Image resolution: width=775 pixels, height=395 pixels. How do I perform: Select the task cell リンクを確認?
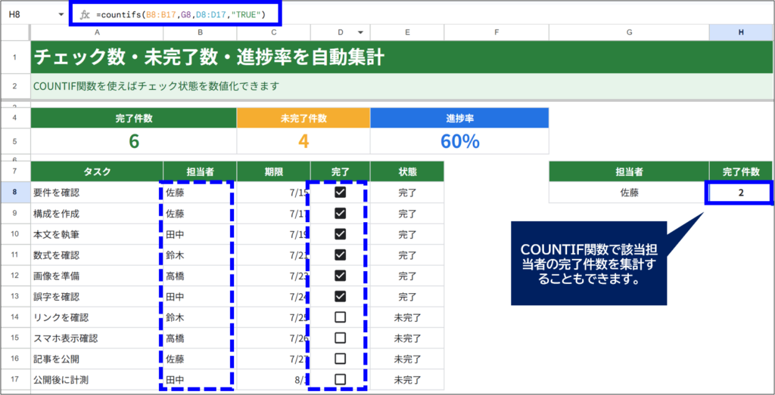click(x=97, y=317)
